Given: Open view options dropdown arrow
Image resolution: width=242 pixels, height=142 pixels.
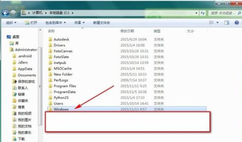Looking at the screenshot, I should [x=217, y=23].
